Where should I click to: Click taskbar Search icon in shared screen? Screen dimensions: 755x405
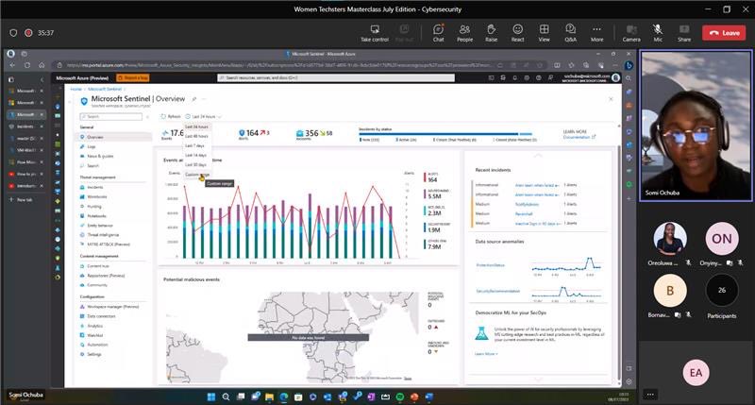(226, 397)
